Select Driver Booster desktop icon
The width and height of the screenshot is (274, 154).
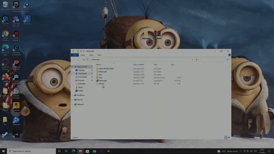point(16,36)
